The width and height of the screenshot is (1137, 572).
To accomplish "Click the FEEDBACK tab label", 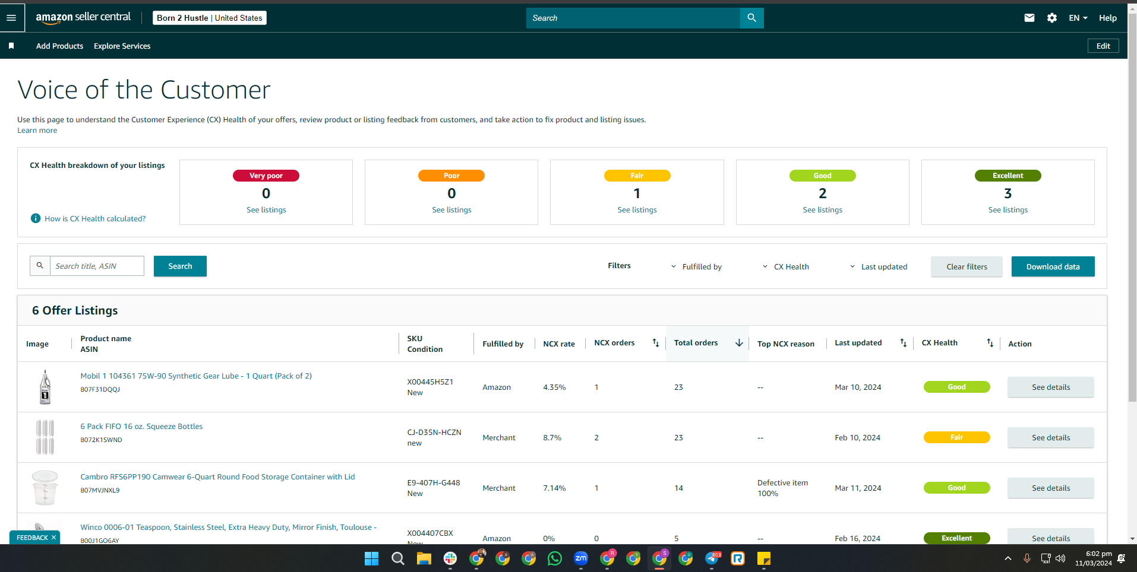I will click(x=32, y=538).
